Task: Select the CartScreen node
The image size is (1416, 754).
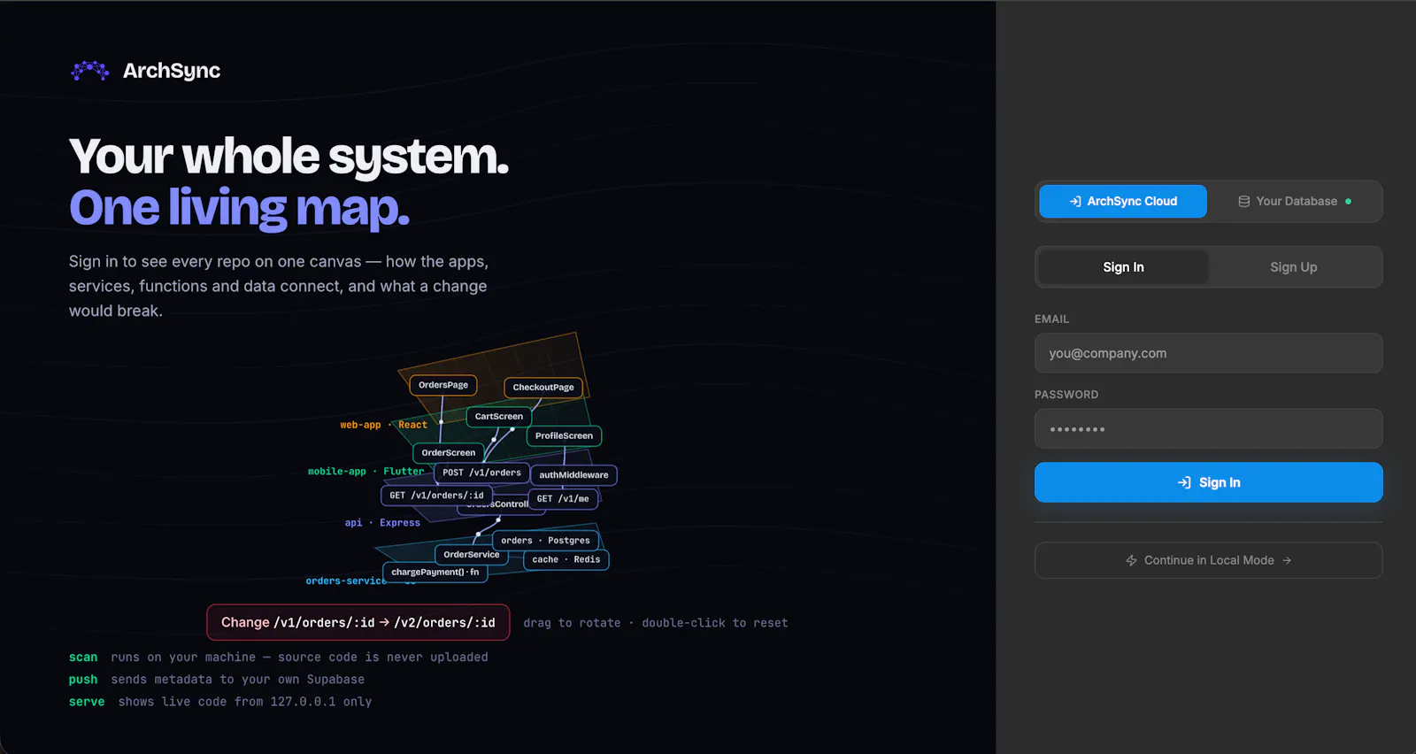Action: pyautogui.click(x=499, y=416)
